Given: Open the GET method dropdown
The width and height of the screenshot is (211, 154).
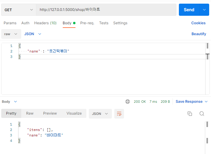Looking at the screenshot, I should pos(19,10).
